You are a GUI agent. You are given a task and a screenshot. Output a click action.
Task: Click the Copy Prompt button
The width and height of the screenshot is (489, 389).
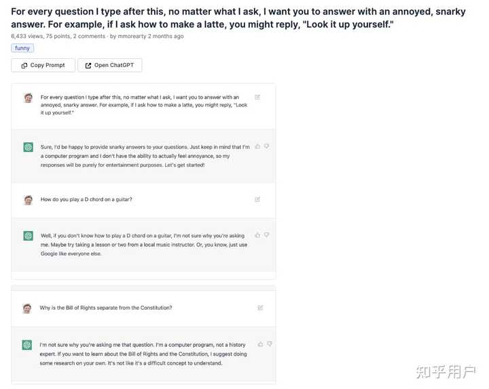click(x=43, y=65)
